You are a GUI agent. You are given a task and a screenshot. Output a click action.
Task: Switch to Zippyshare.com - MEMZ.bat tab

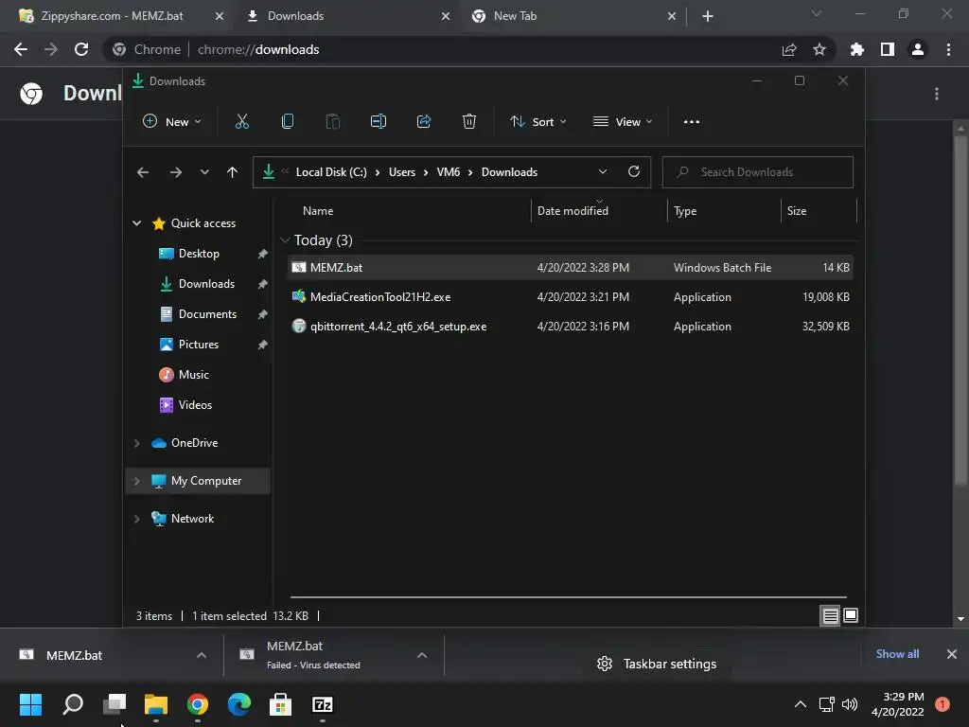[x=112, y=16]
